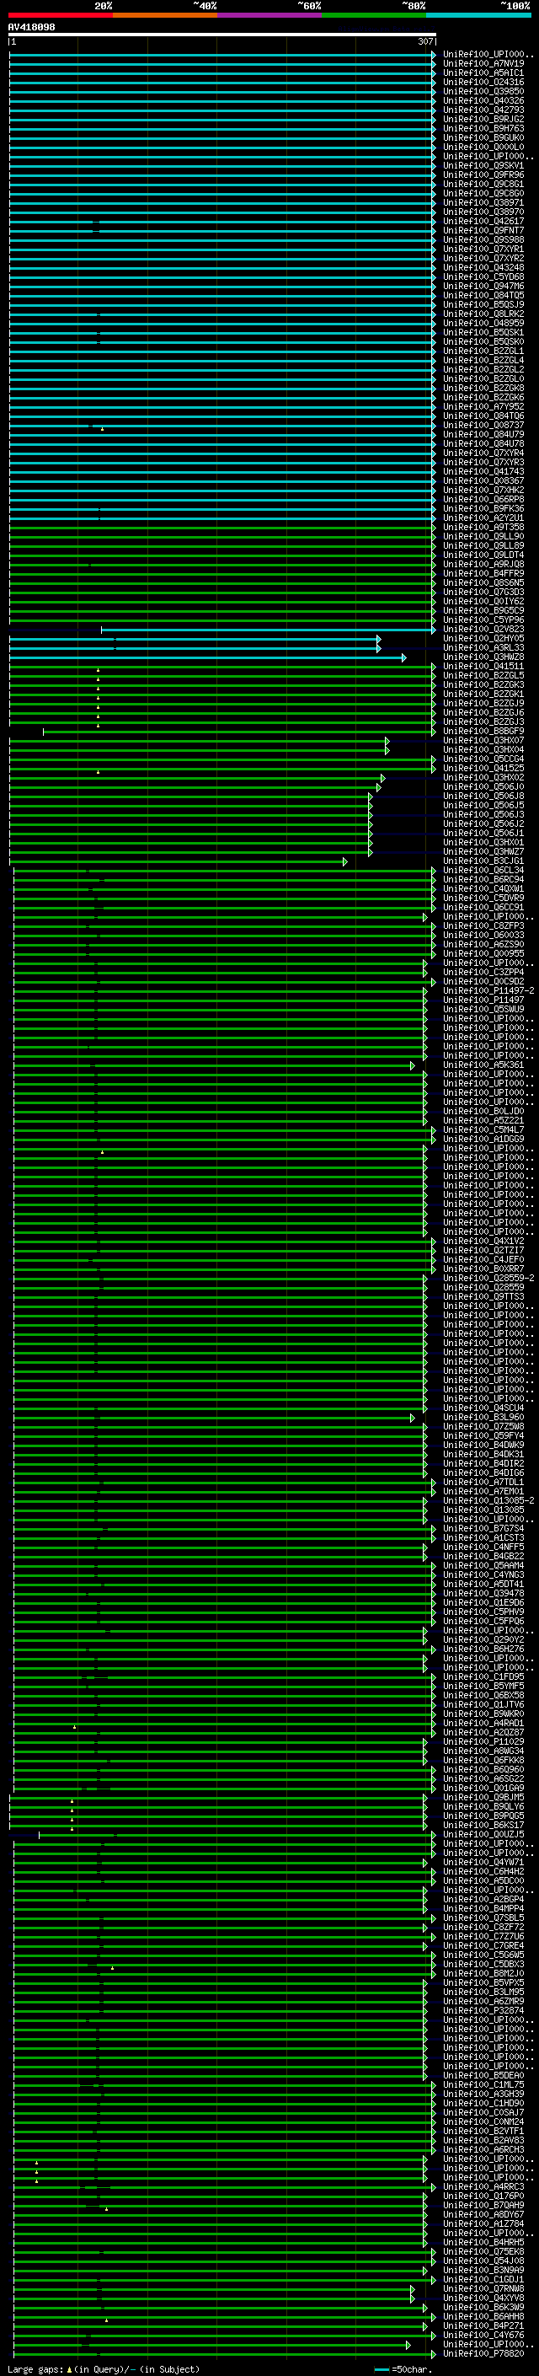The image size is (539, 2376).
Task: Click hit label UniRef100_A7Y952
Action: click(x=483, y=407)
